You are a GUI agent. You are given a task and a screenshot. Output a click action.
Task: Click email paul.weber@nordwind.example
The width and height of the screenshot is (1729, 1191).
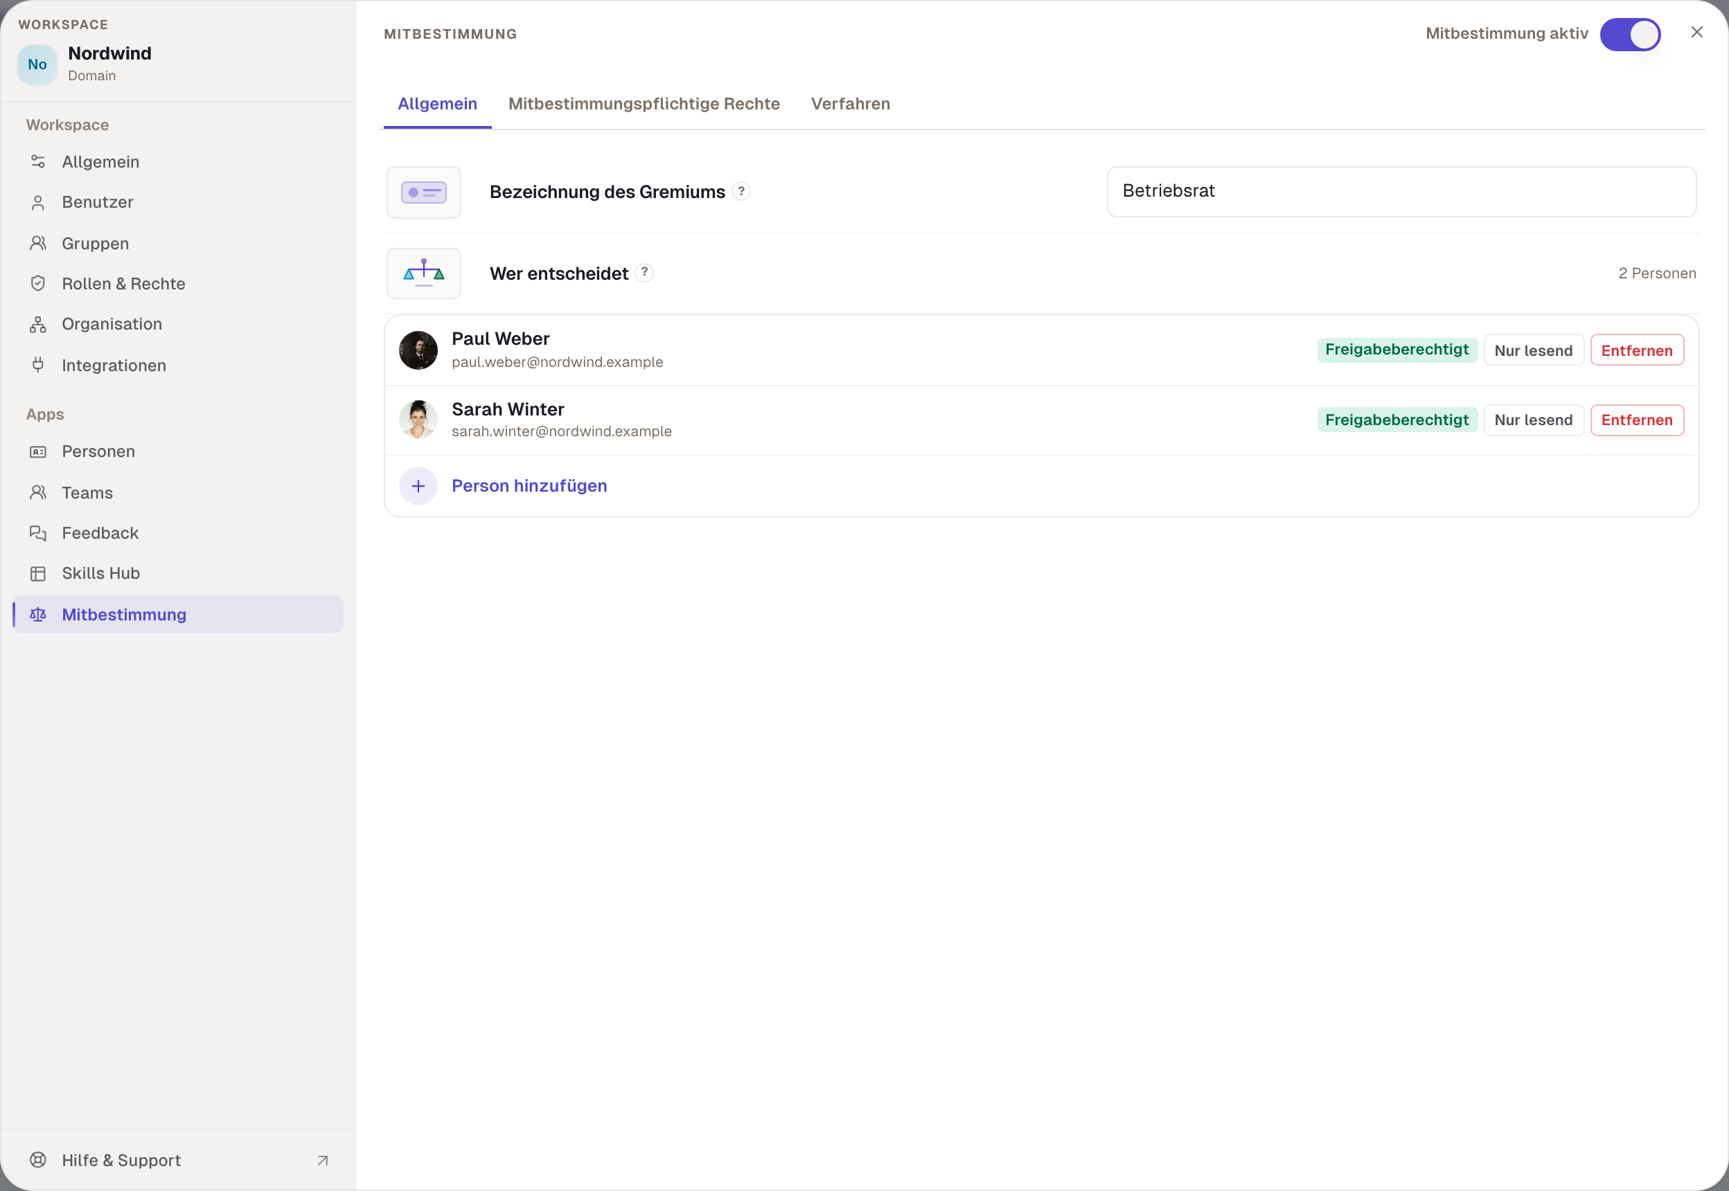tap(557, 362)
